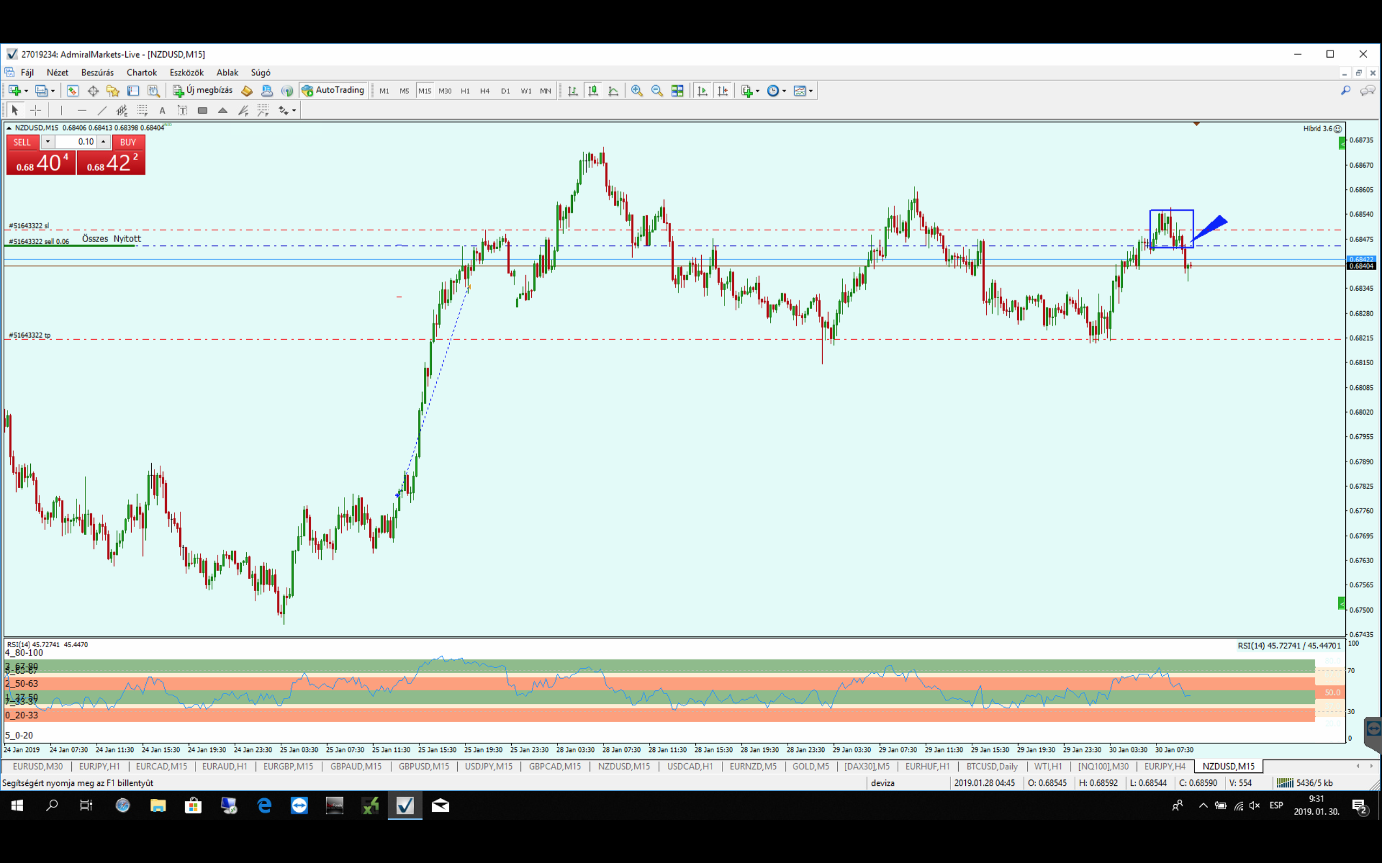The height and width of the screenshot is (863, 1382).
Task: Open the Data Window crosshair-circle icon
Action: click(x=93, y=91)
